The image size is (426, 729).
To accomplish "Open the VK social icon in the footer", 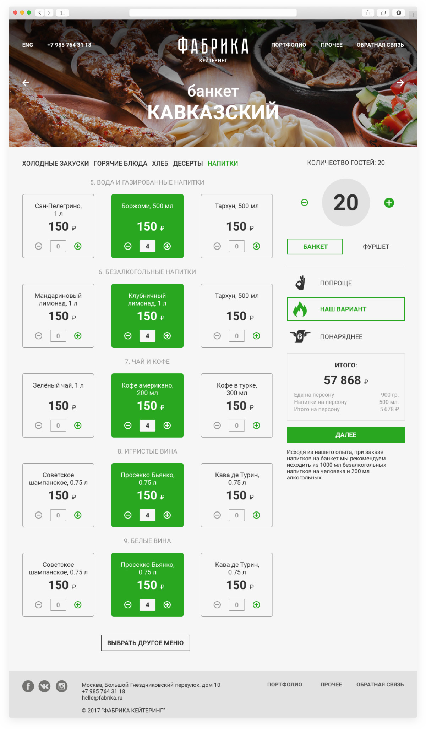I will pyautogui.click(x=44, y=686).
